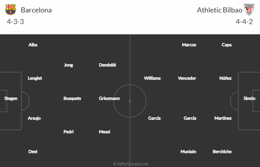Select Messi on the Barcelona lineup

[104, 132]
